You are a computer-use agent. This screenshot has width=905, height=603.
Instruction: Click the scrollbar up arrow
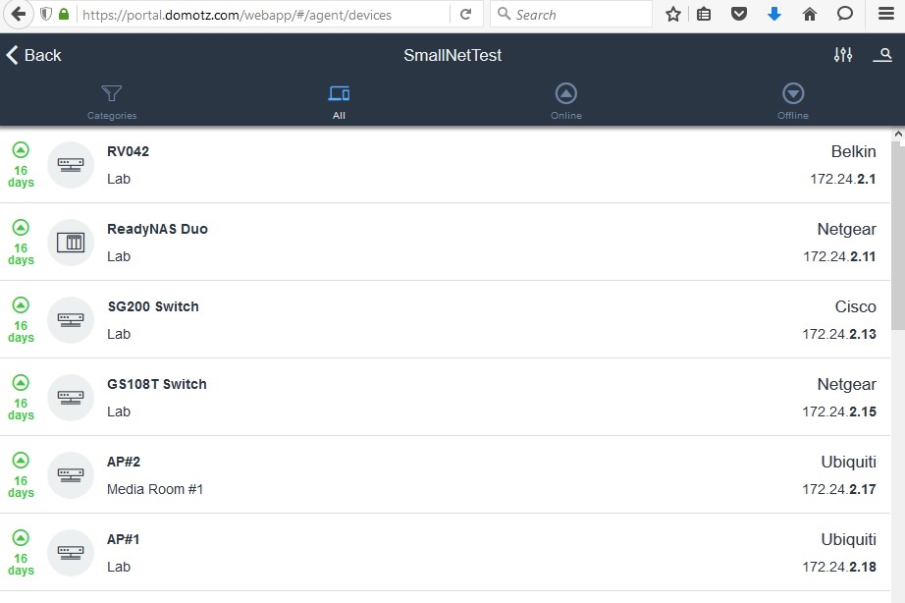tap(897, 134)
